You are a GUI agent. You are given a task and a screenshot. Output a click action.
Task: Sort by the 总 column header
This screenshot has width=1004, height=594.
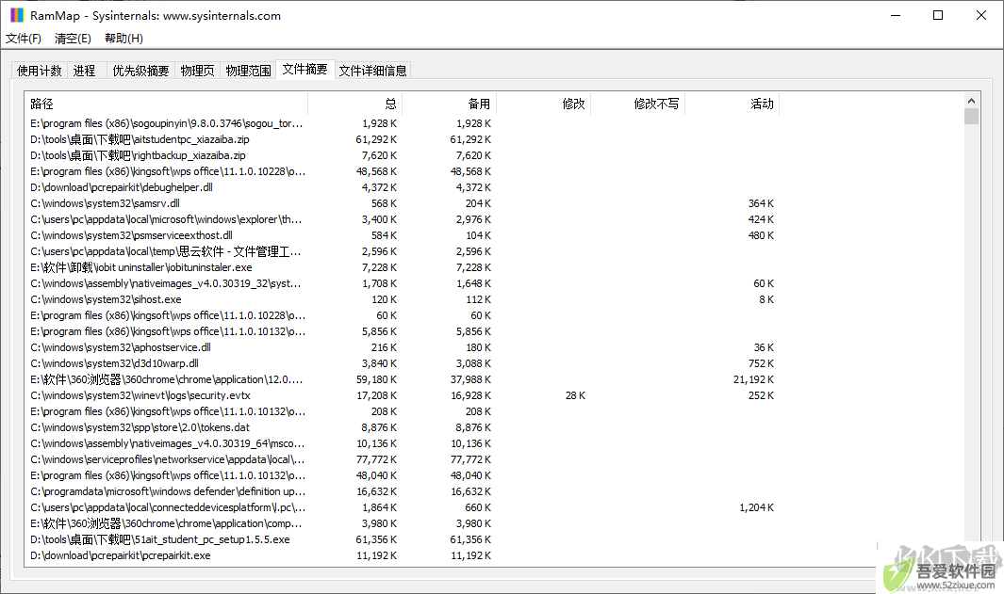(355, 104)
